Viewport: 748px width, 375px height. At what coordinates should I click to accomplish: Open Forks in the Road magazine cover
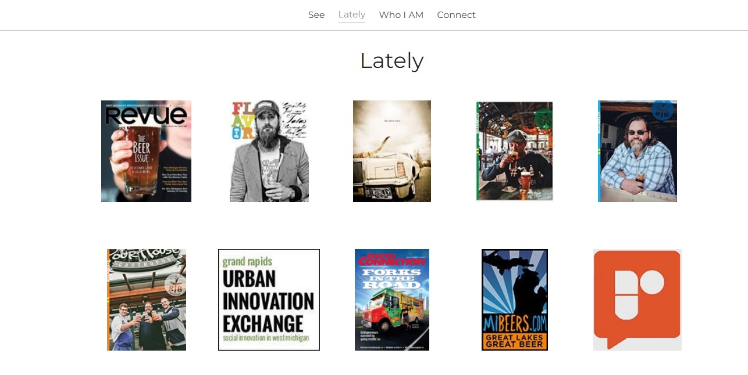pos(391,300)
